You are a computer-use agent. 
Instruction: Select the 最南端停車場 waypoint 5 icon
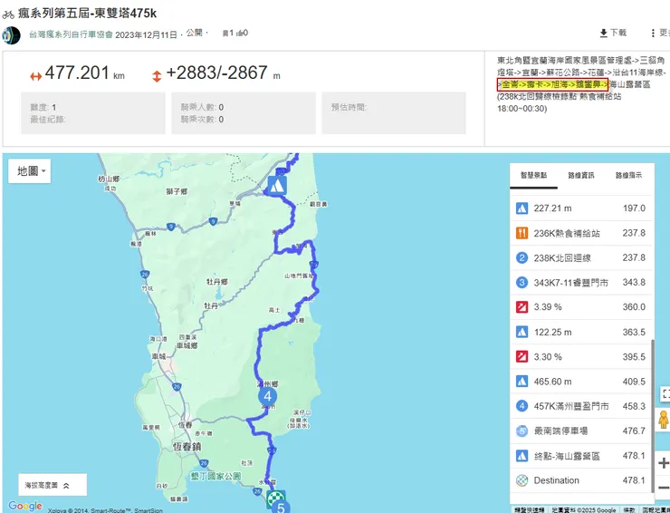522,431
